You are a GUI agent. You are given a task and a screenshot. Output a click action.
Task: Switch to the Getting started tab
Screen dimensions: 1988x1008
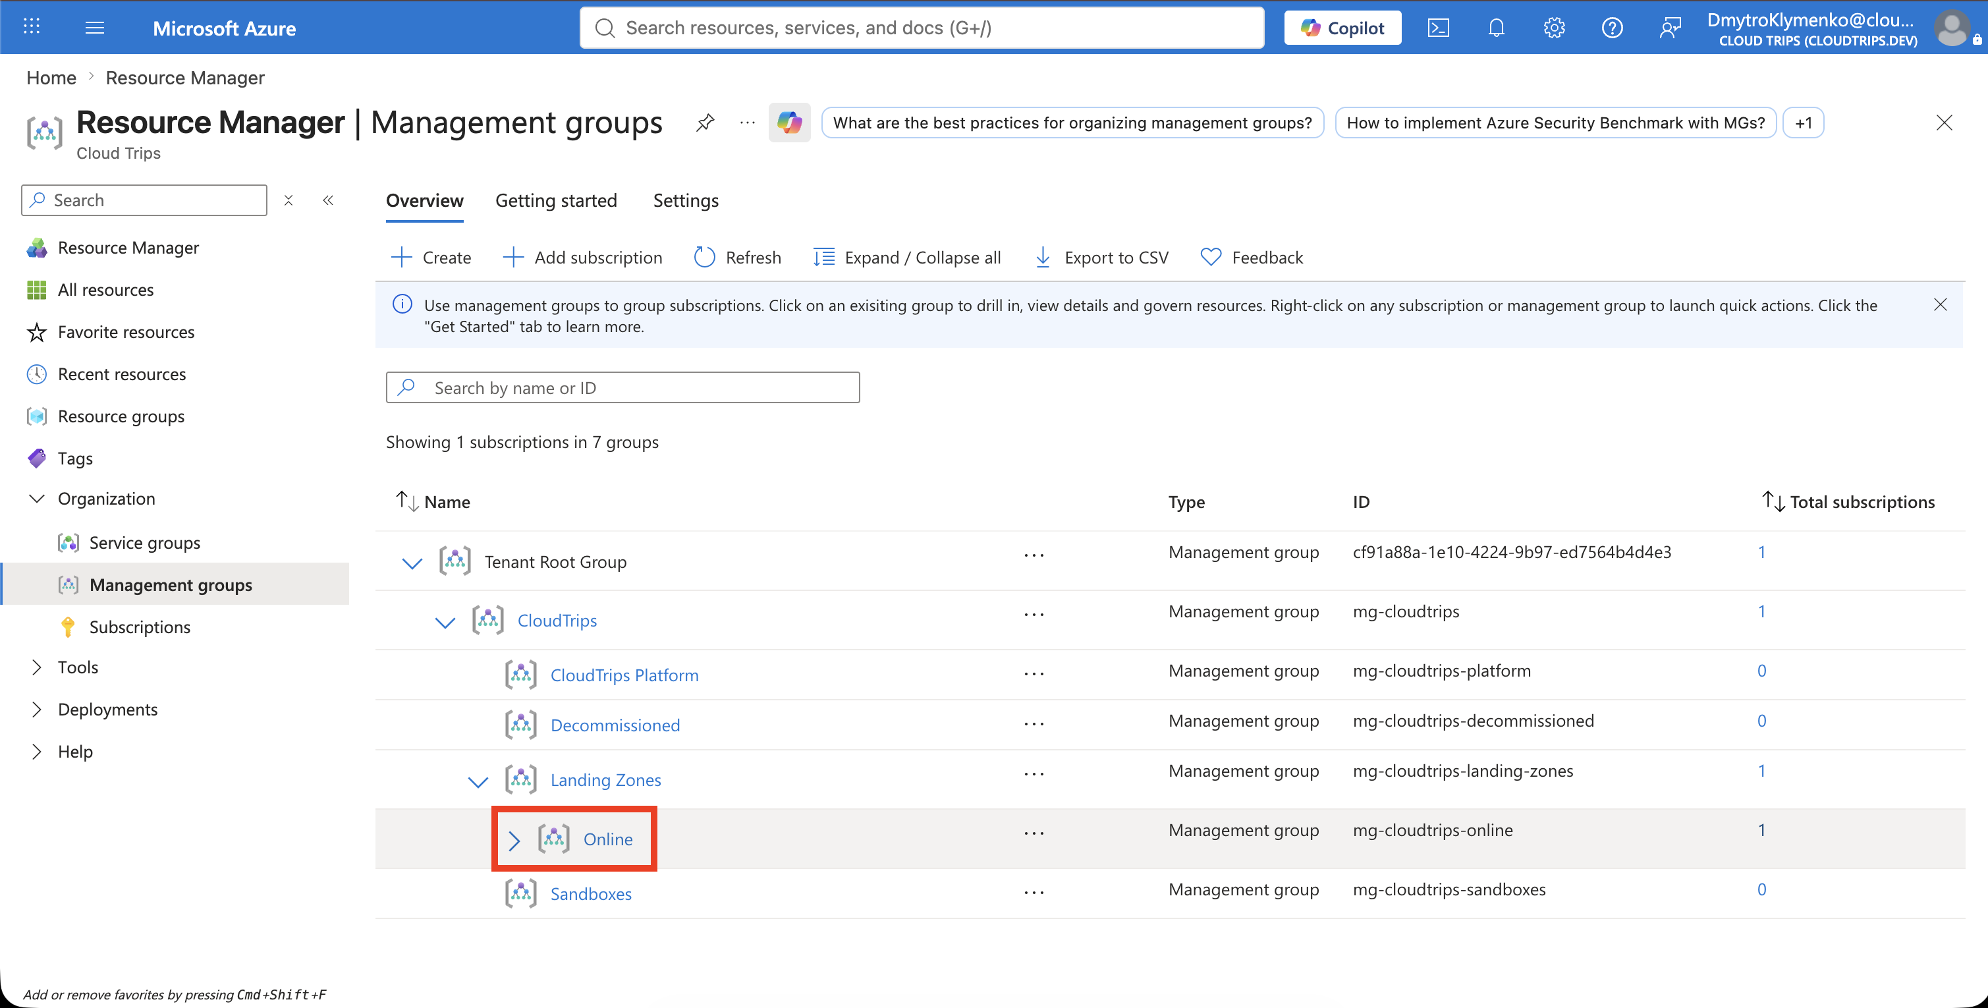click(556, 201)
